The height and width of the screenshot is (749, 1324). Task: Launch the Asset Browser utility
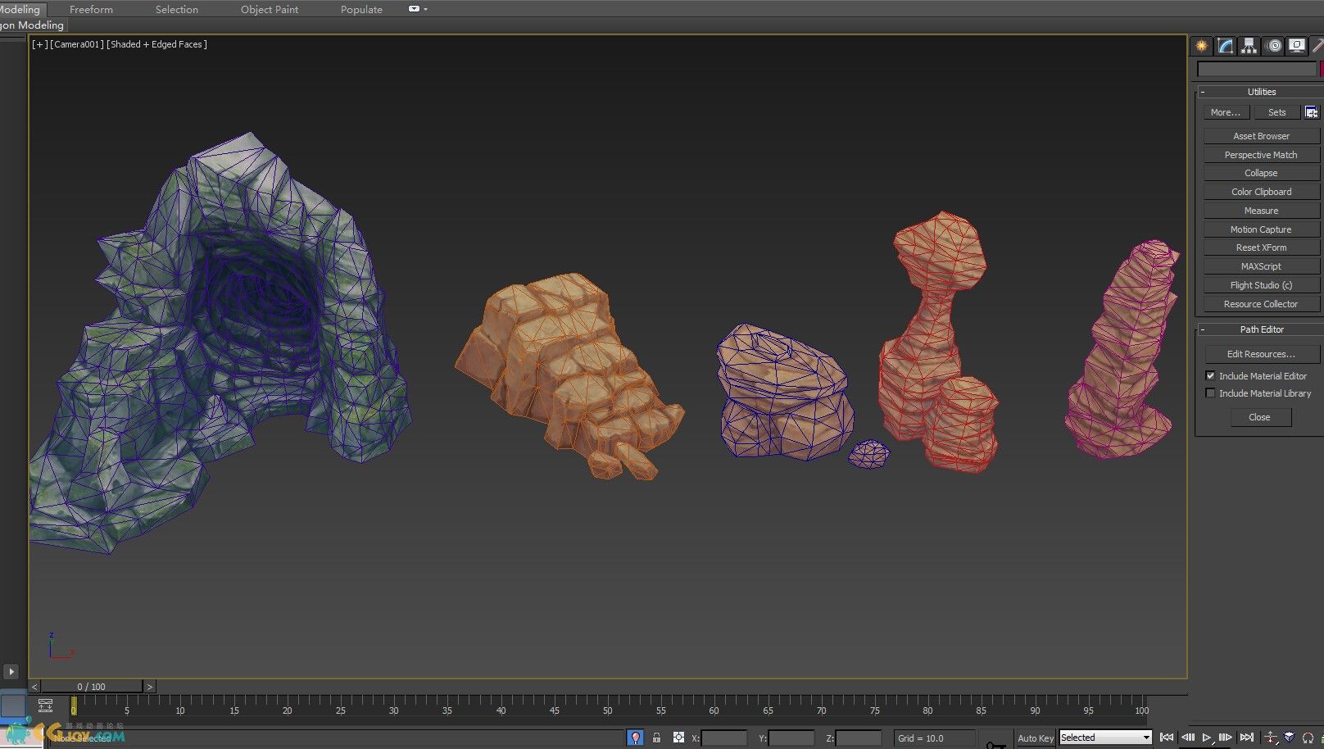pyautogui.click(x=1261, y=136)
